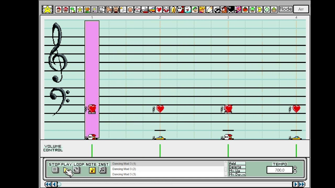Select the Baby Face instrument

[130, 10]
